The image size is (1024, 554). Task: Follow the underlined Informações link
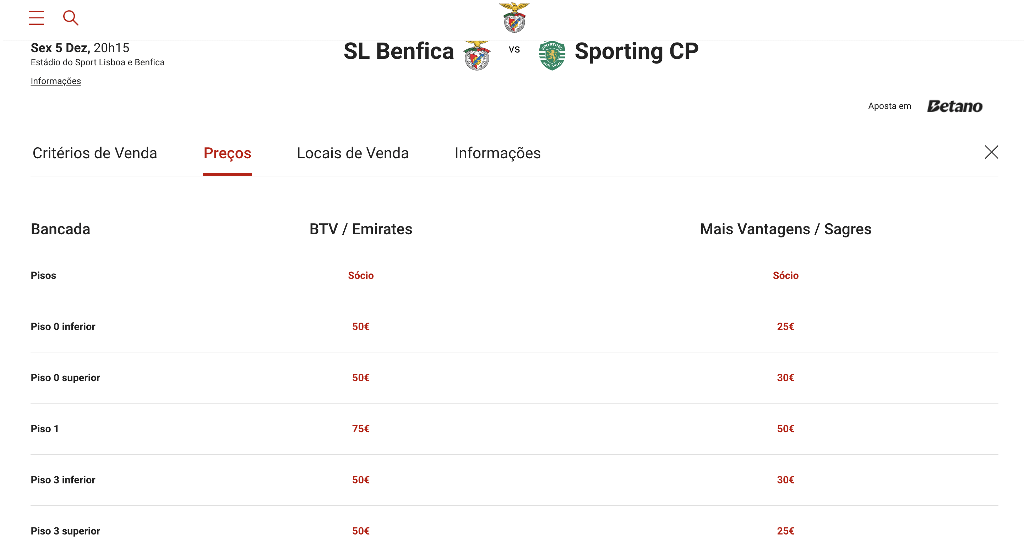(56, 81)
